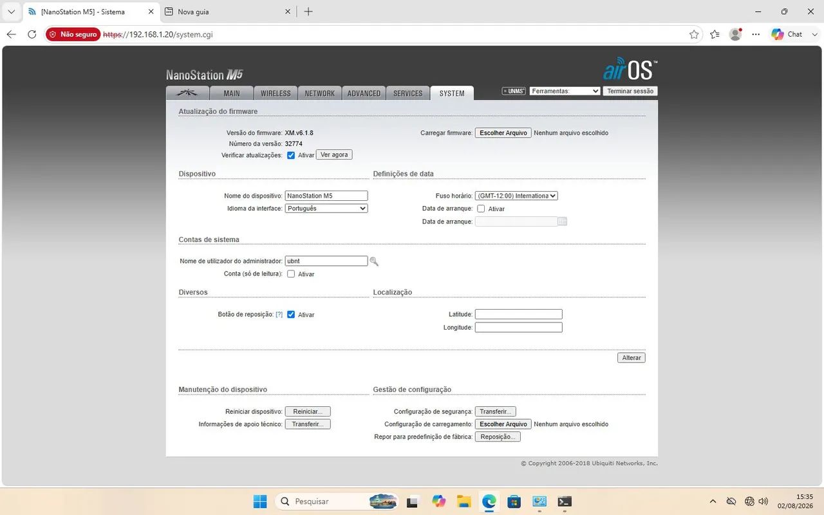The height and width of the screenshot is (515, 824).
Task: Open the tab search chevron in title bar
Action: [x=11, y=12]
